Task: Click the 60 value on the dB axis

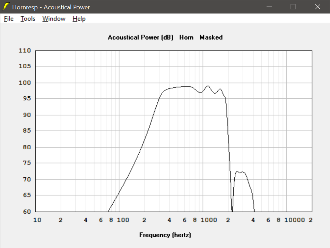Action: point(27,212)
